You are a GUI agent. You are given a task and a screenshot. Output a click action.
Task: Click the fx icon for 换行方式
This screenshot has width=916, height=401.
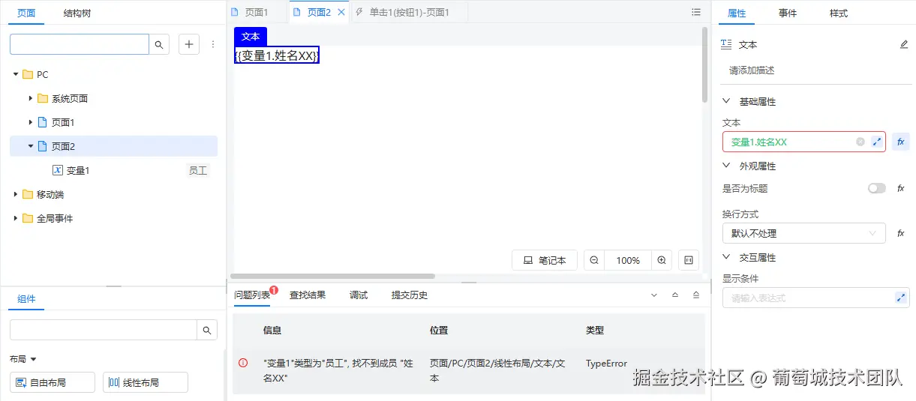901,233
